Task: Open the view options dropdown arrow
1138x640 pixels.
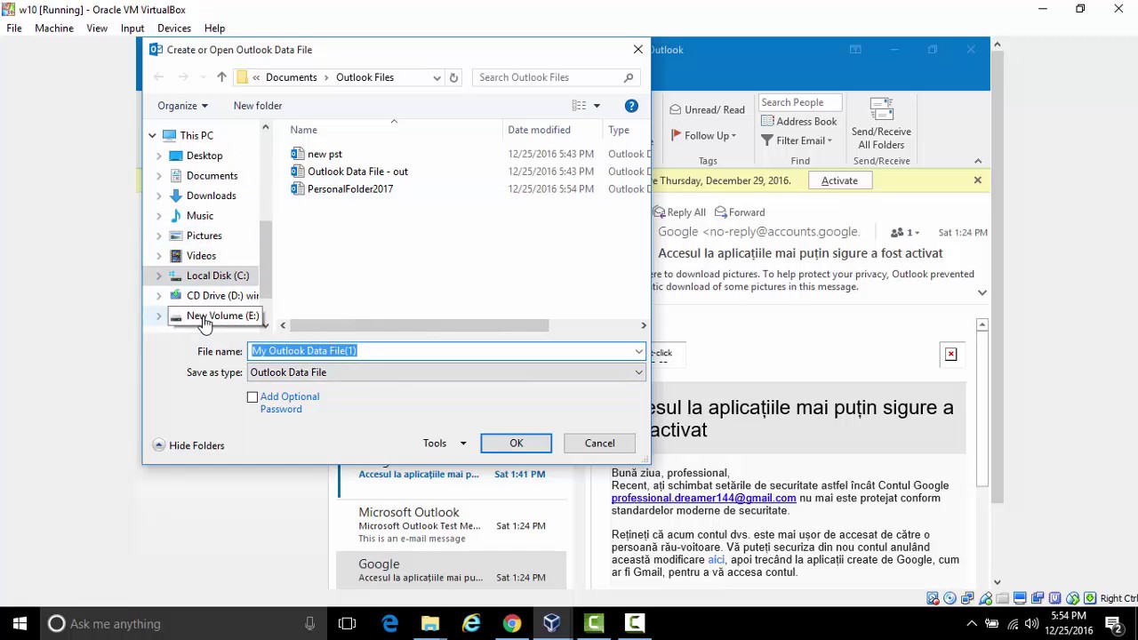Action: pos(597,106)
